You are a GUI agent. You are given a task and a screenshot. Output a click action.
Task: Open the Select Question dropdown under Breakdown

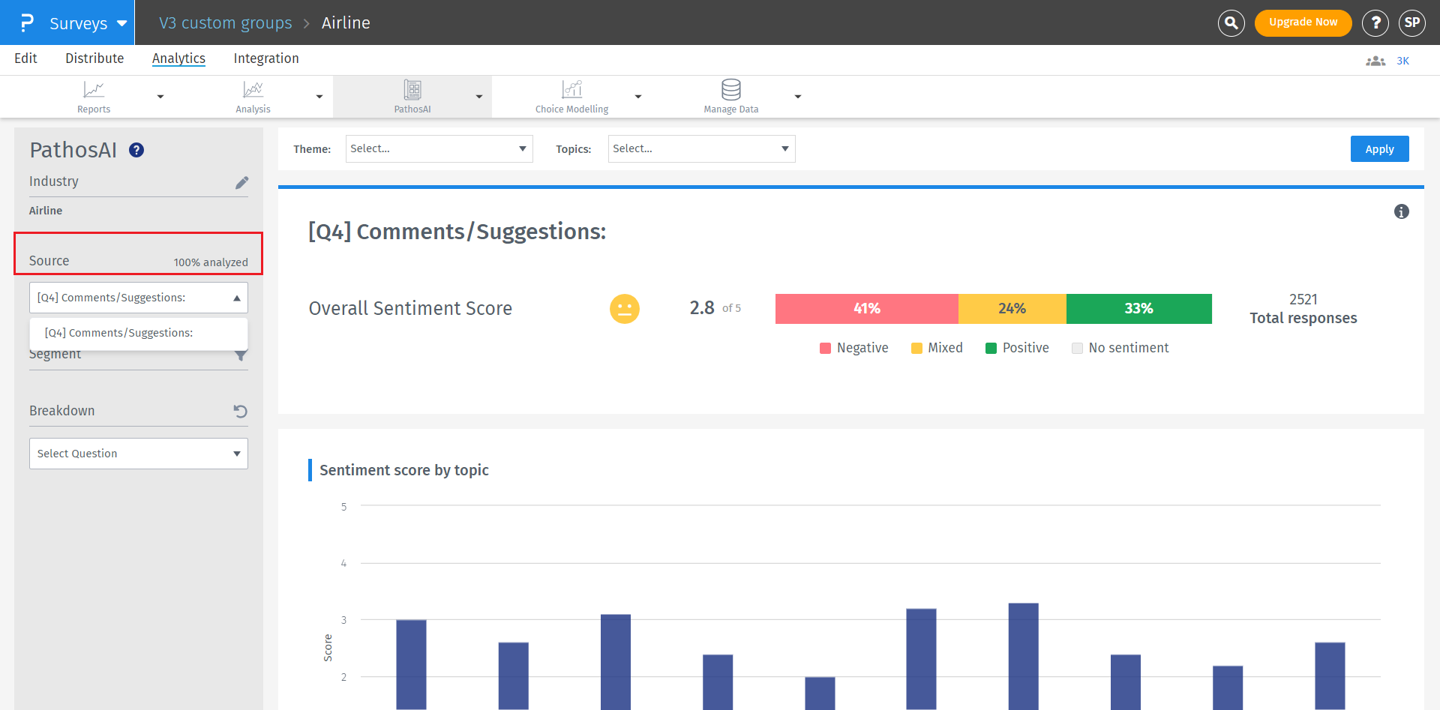[x=138, y=453]
